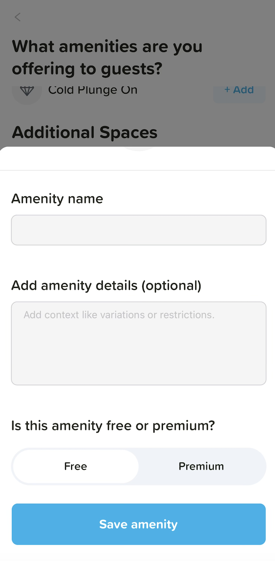
Task: Click the 'Add context like variations' placeholder
Action: coord(119,315)
